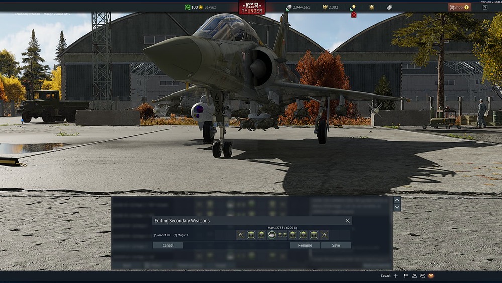Viewport: 502px width, 283px height.
Task: Select the twin-bomb hardpoint slot icon
Action: tap(282, 235)
